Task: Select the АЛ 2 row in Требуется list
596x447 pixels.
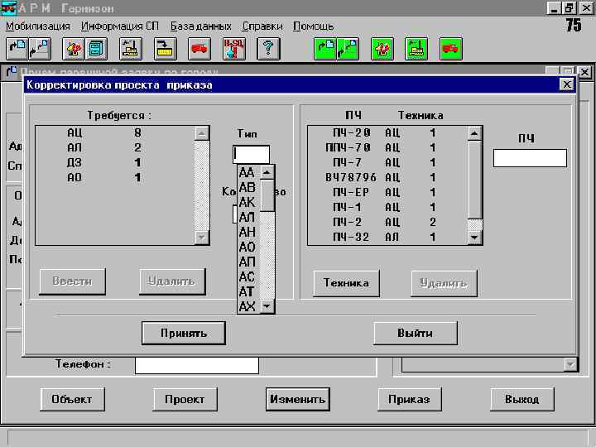Action: click(x=115, y=148)
